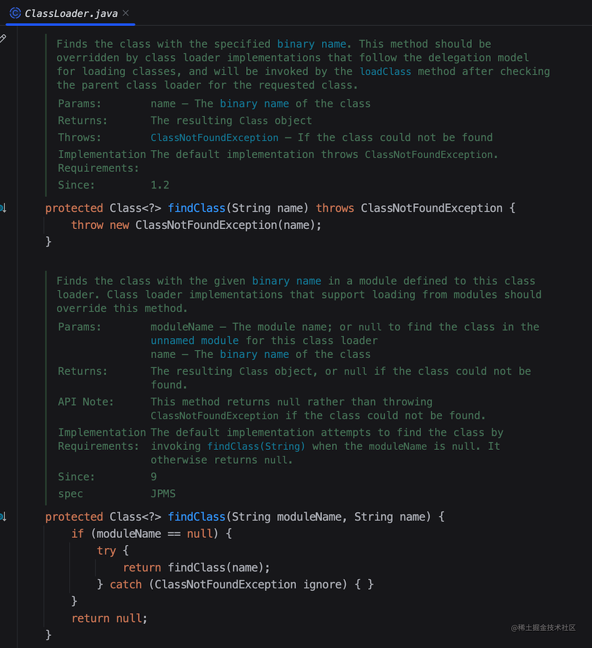Toggle rendered doc view with the gutter pencil icon

[x=3, y=39]
